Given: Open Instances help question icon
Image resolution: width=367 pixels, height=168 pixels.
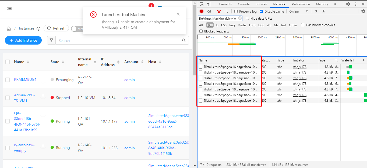Looking at the screenshot, I should coord(38,29).
